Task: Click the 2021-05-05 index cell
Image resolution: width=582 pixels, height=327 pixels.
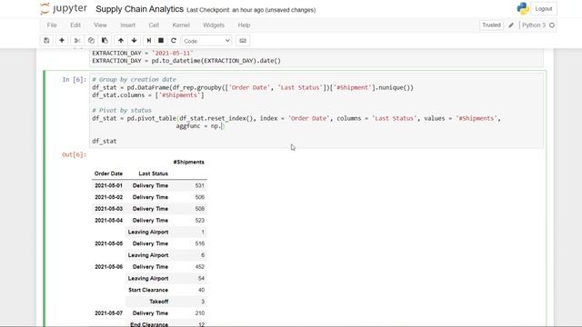Action: pyautogui.click(x=108, y=243)
